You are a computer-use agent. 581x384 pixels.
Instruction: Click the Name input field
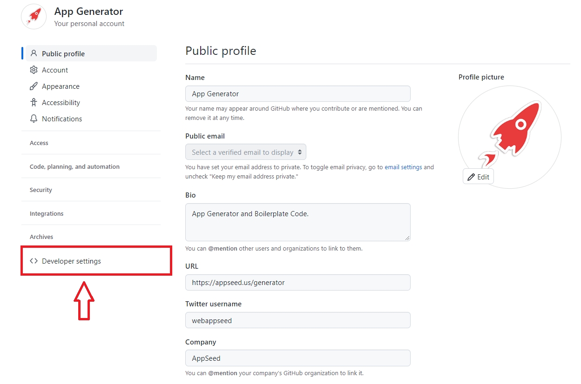coord(297,94)
